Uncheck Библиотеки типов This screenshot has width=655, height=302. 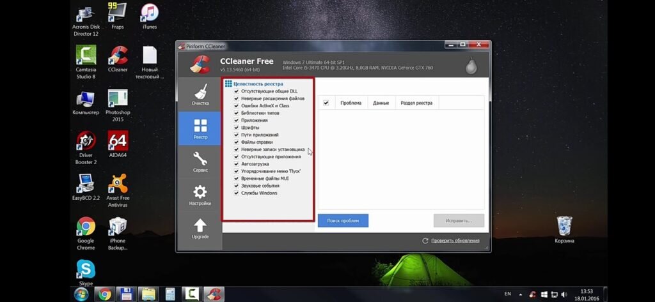click(237, 113)
